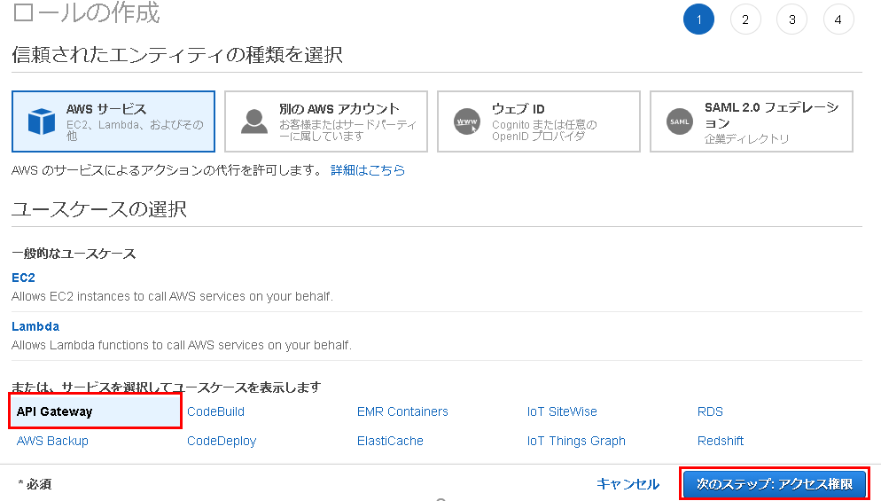Open the 詳細はこちら link
This screenshot has width=881, height=501.
(368, 170)
